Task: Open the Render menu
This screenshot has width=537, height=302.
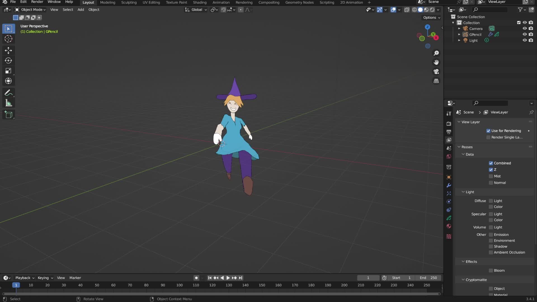Action: (37, 2)
